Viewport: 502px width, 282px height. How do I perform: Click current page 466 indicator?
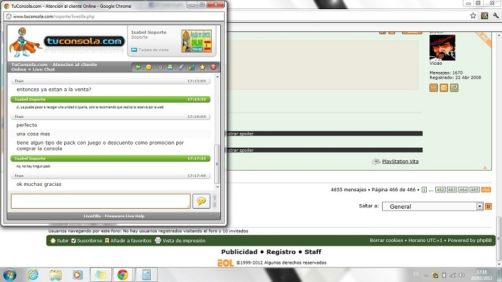(486, 190)
